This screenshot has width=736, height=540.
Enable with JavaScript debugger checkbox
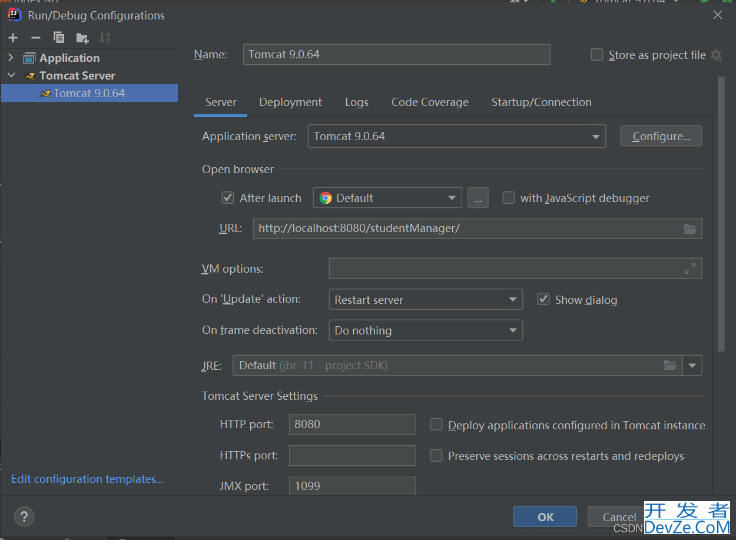pyautogui.click(x=508, y=198)
